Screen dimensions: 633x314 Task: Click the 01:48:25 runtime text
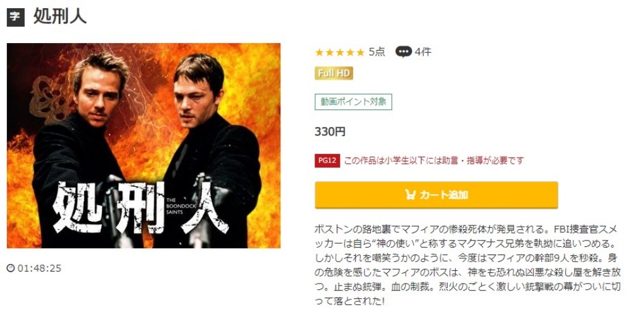[39, 268]
